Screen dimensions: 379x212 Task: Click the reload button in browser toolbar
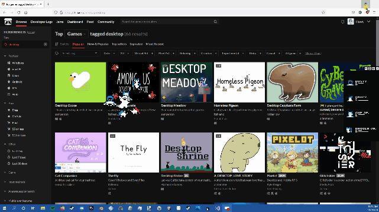pos(19,12)
